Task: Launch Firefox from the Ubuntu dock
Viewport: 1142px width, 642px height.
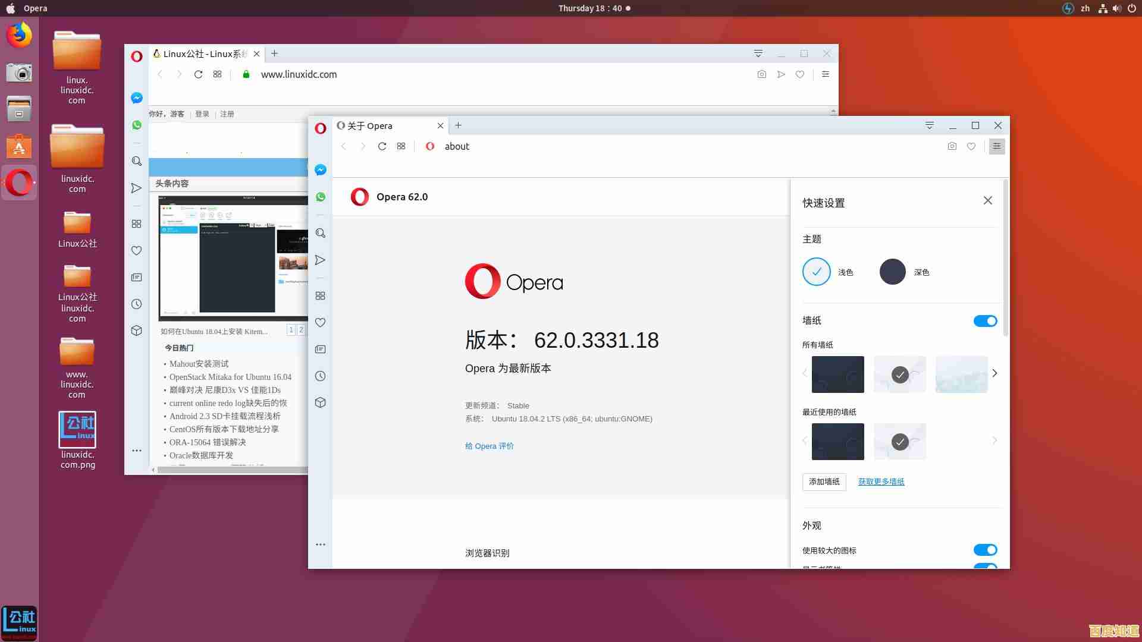Action: (x=19, y=35)
